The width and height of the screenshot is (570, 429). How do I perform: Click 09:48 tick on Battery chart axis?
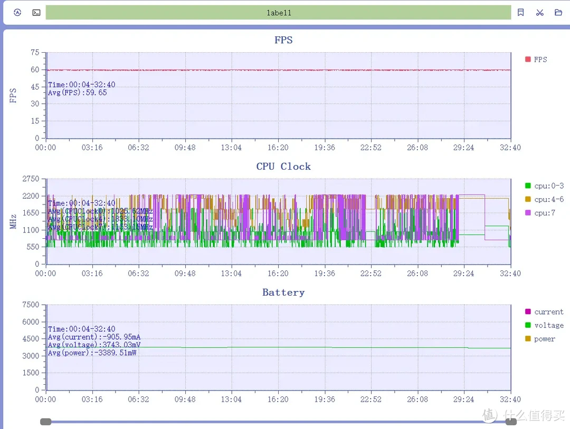coord(185,399)
